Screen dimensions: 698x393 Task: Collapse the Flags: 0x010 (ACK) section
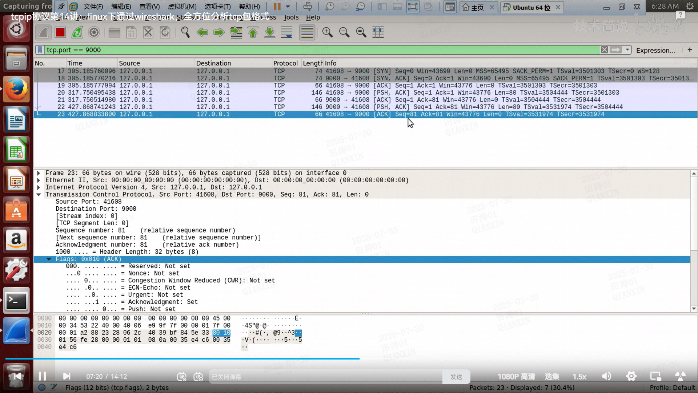[x=49, y=259]
